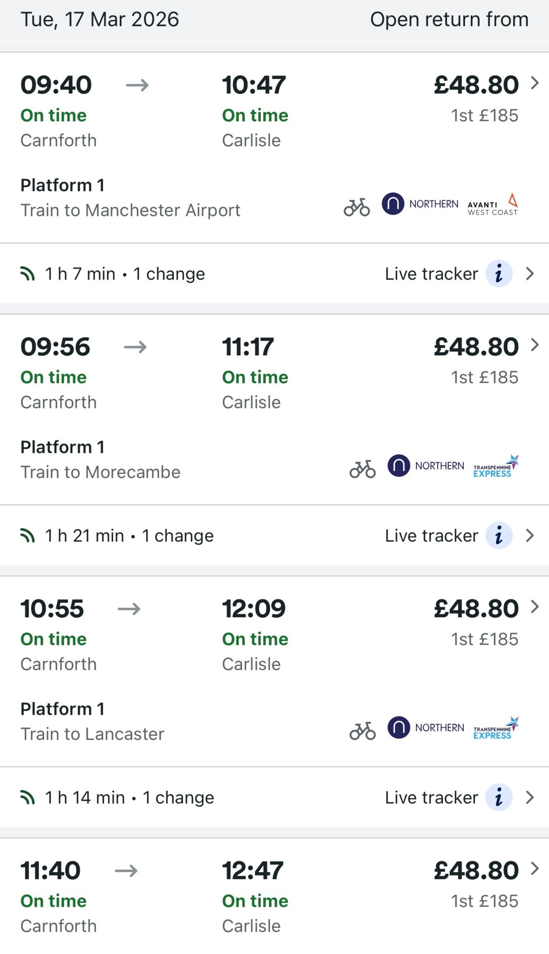Viewport: 549px width, 954px height.
Task: Open Live tracker for the 10:55 departure
Action: 431,798
